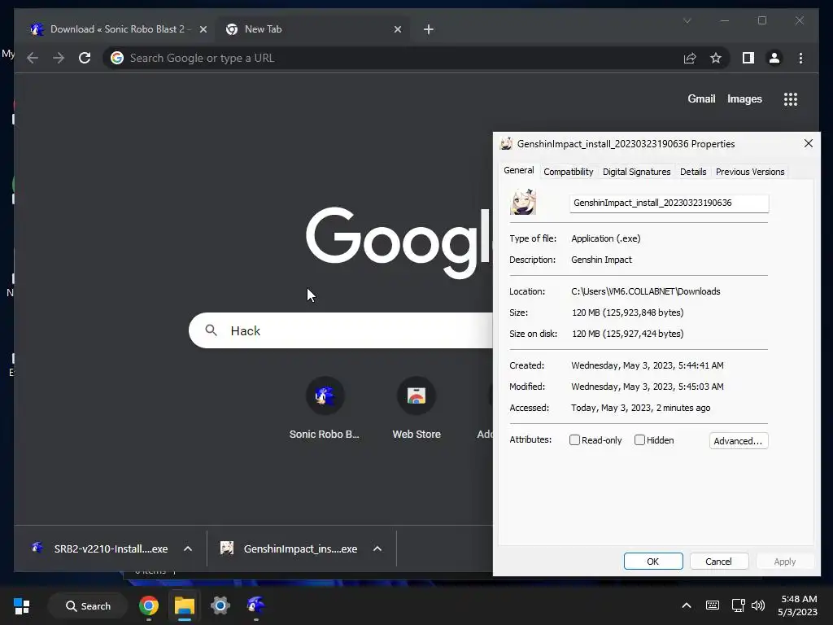Image resolution: width=833 pixels, height=625 pixels.
Task: Open the Google apps grid icon
Action: click(x=791, y=98)
